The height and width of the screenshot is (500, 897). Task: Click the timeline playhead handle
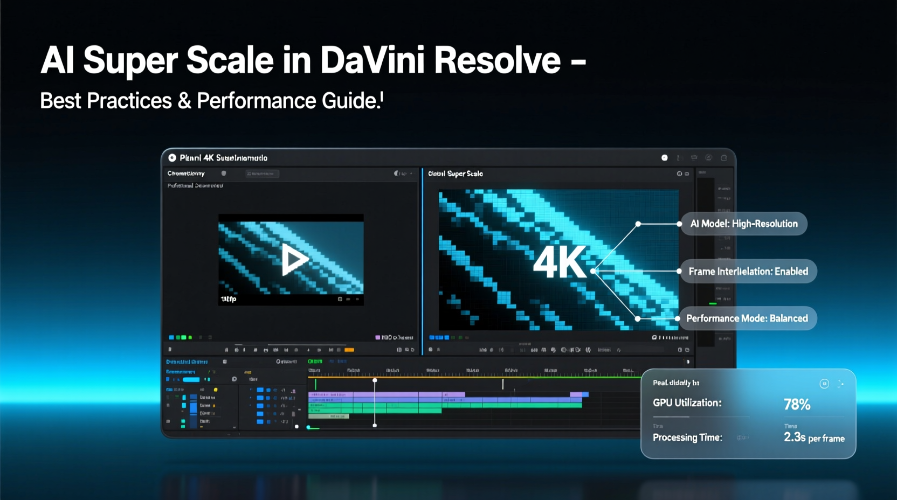click(x=375, y=380)
